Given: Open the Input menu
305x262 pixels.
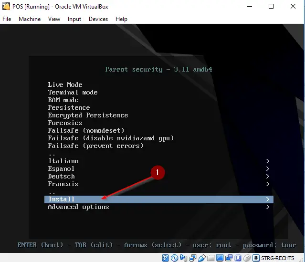Looking at the screenshot, I should [x=74, y=19].
